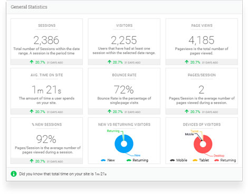Click up arrow in % New Sessions card
This screenshot has width=248, height=194.
(32, 161)
